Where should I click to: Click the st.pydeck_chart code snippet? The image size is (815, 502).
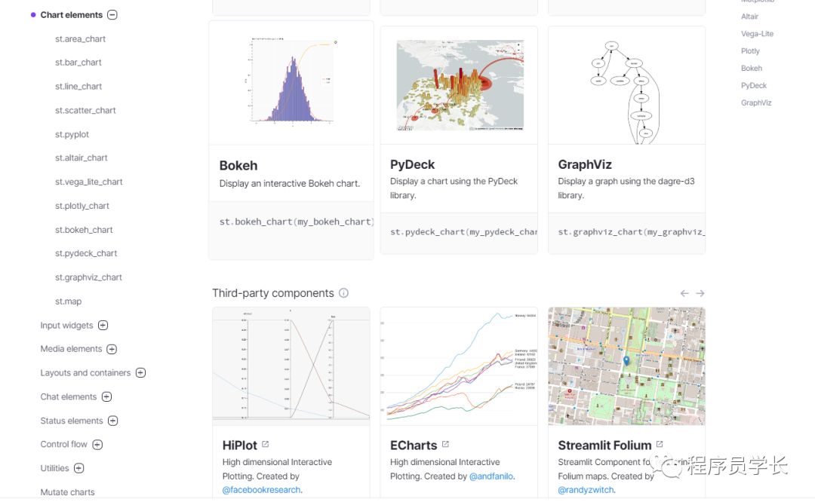click(x=463, y=232)
